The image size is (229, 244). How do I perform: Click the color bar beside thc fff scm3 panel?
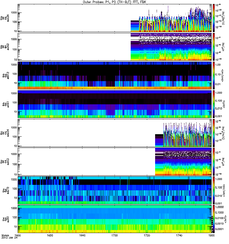click(x=214, y=162)
